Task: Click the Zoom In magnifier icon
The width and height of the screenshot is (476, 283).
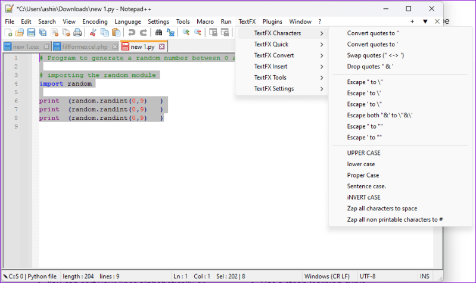Action: [x=186, y=33]
